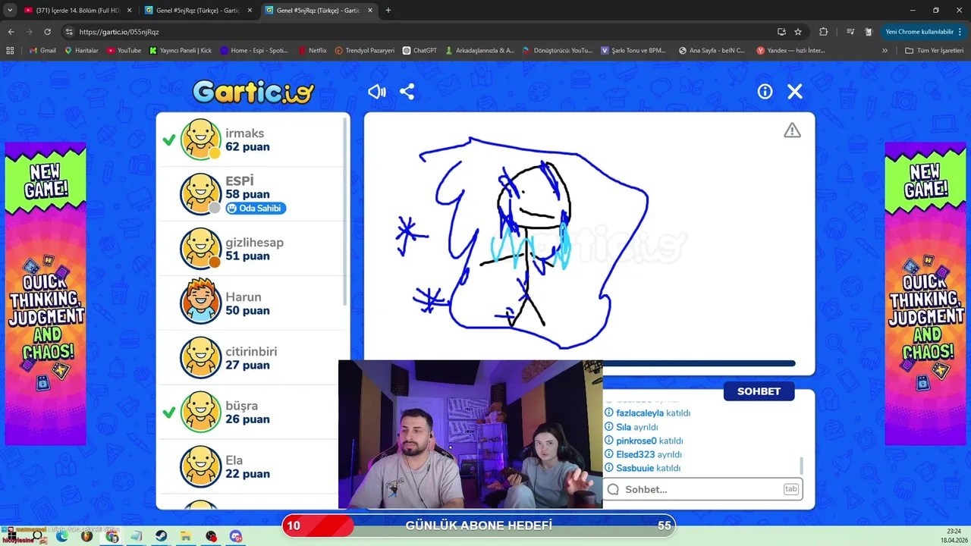Open a new browser tab
Image resolution: width=971 pixels, height=546 pixels.
[388, 11]
